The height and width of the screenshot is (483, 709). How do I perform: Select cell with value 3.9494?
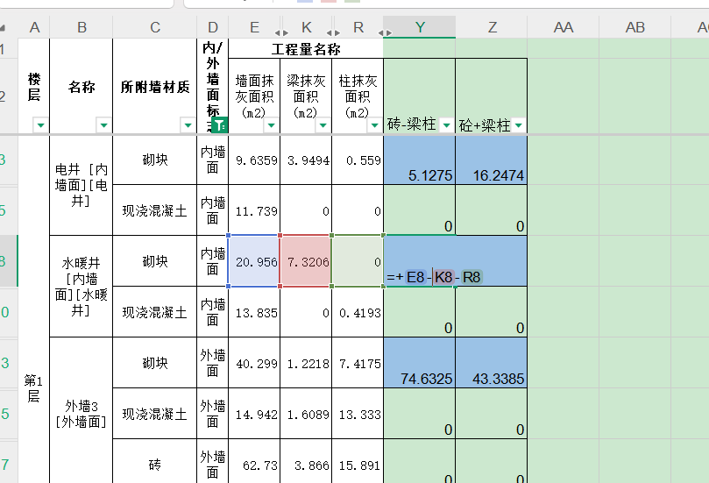tap(306, 160)
